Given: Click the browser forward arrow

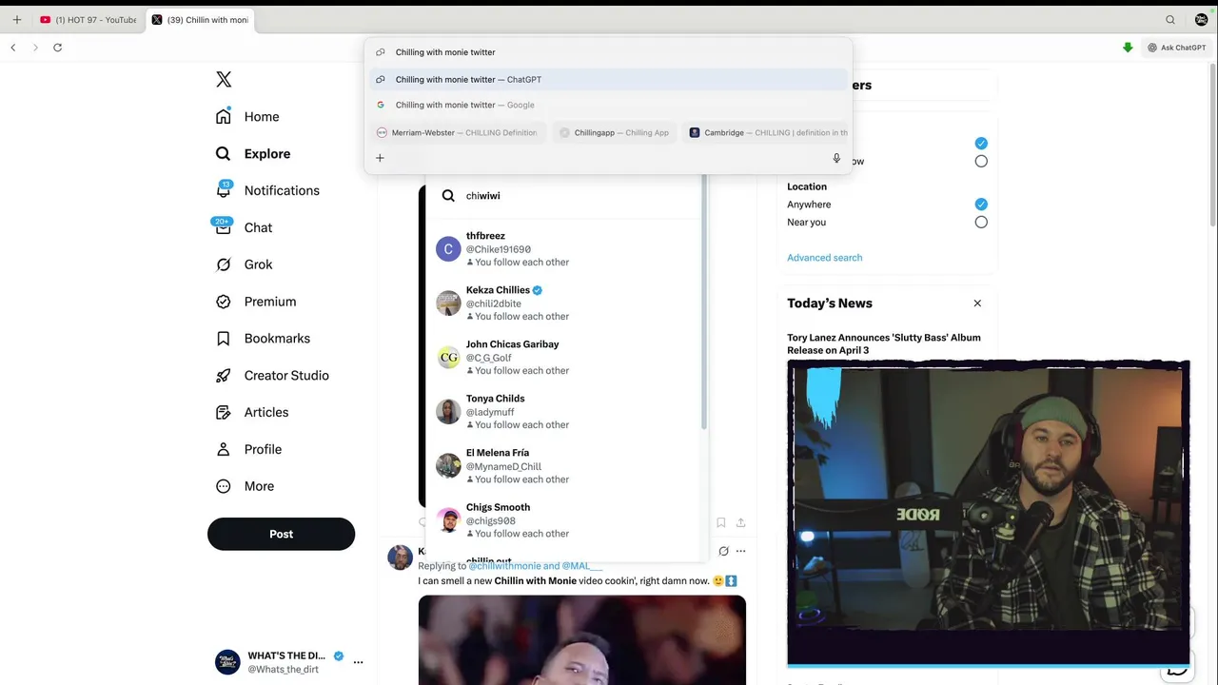Looking at the screenshot, I should pos(36,48).
